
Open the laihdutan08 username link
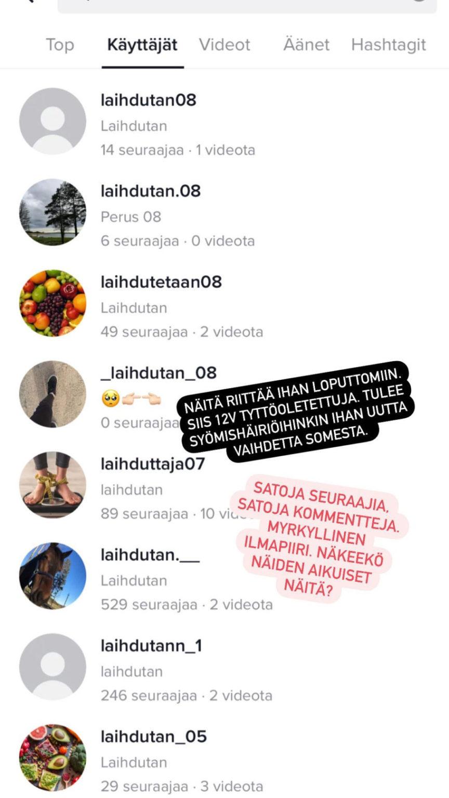149,100
